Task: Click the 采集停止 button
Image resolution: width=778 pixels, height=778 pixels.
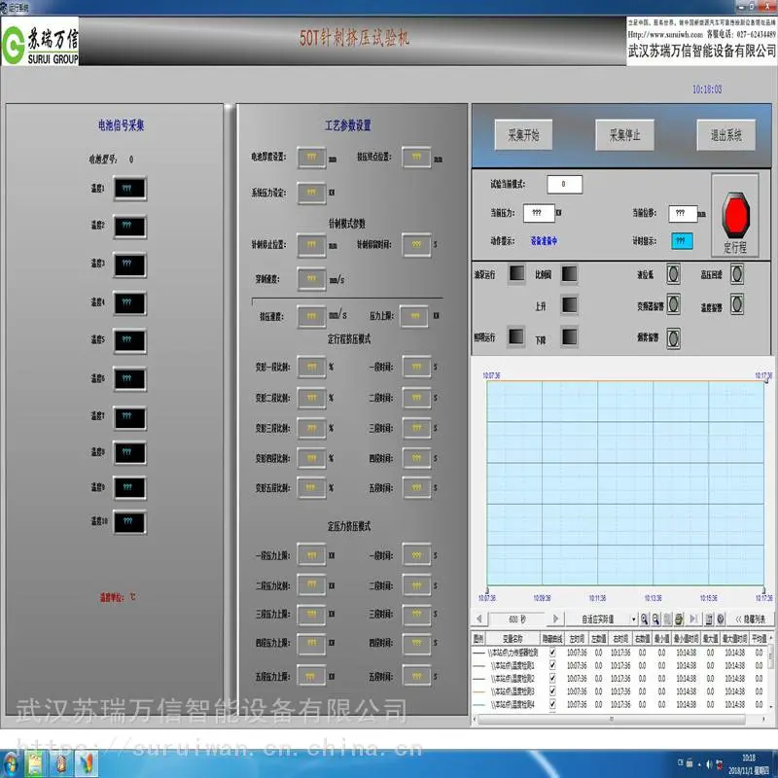Action: point(624,135)
